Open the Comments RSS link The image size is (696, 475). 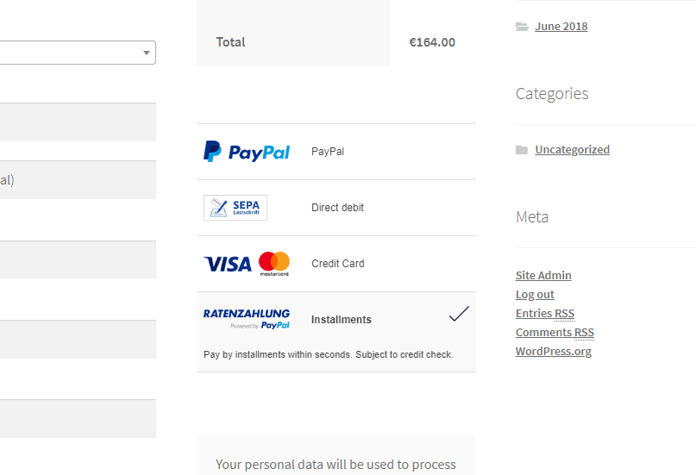555,333
